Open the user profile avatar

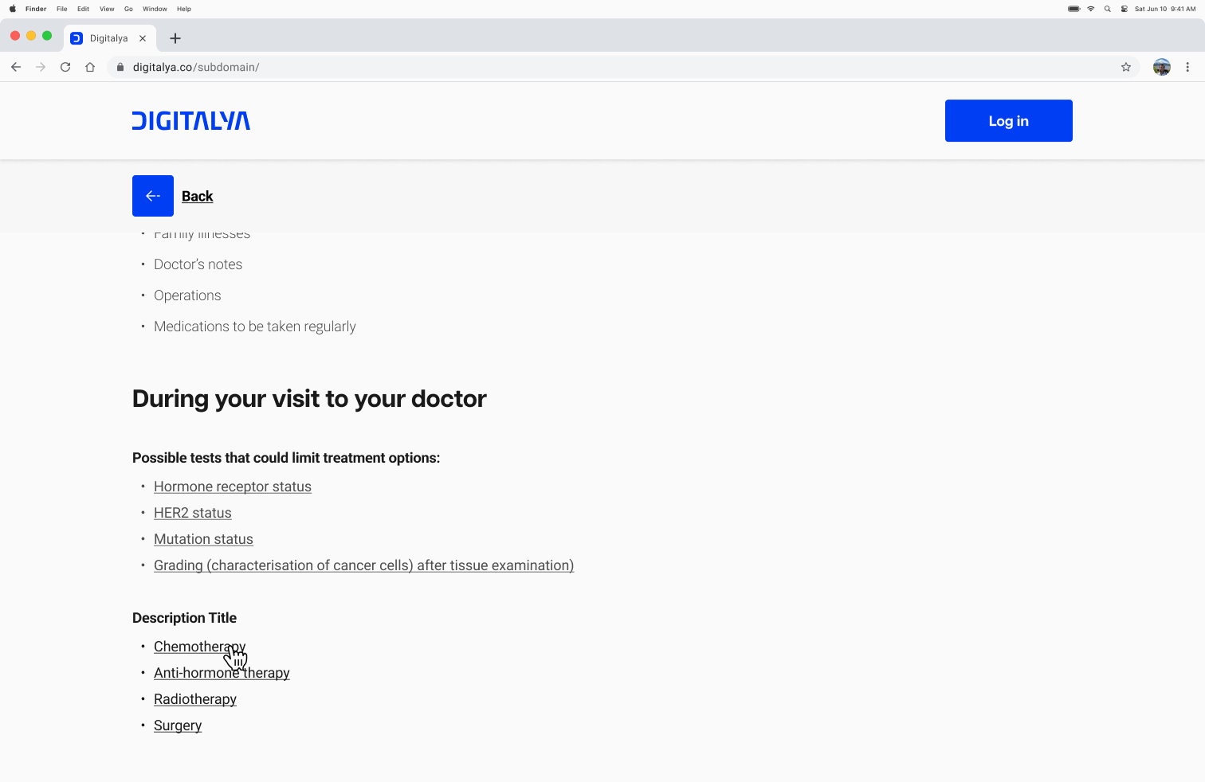point(1162,68)
